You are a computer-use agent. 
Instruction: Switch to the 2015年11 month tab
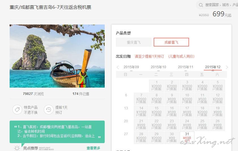185,67
